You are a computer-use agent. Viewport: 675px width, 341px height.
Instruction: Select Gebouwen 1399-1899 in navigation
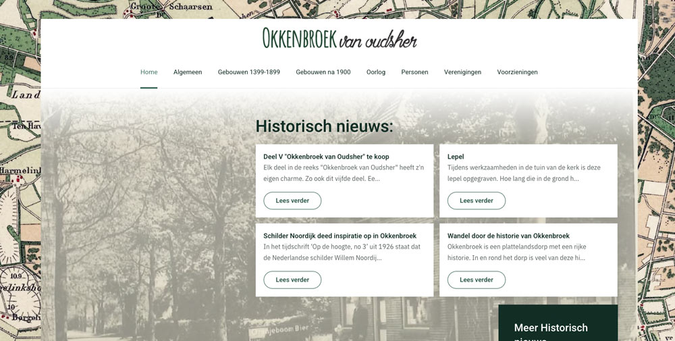(248, 72)
